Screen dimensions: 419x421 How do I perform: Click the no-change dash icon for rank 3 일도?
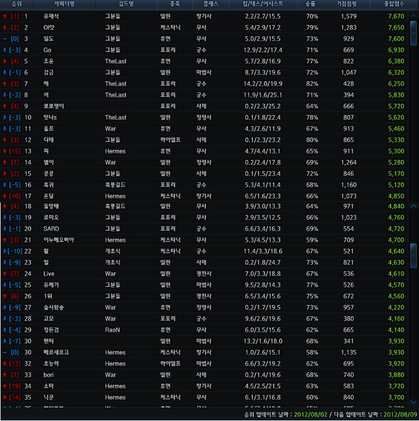[x=5, y=39]
